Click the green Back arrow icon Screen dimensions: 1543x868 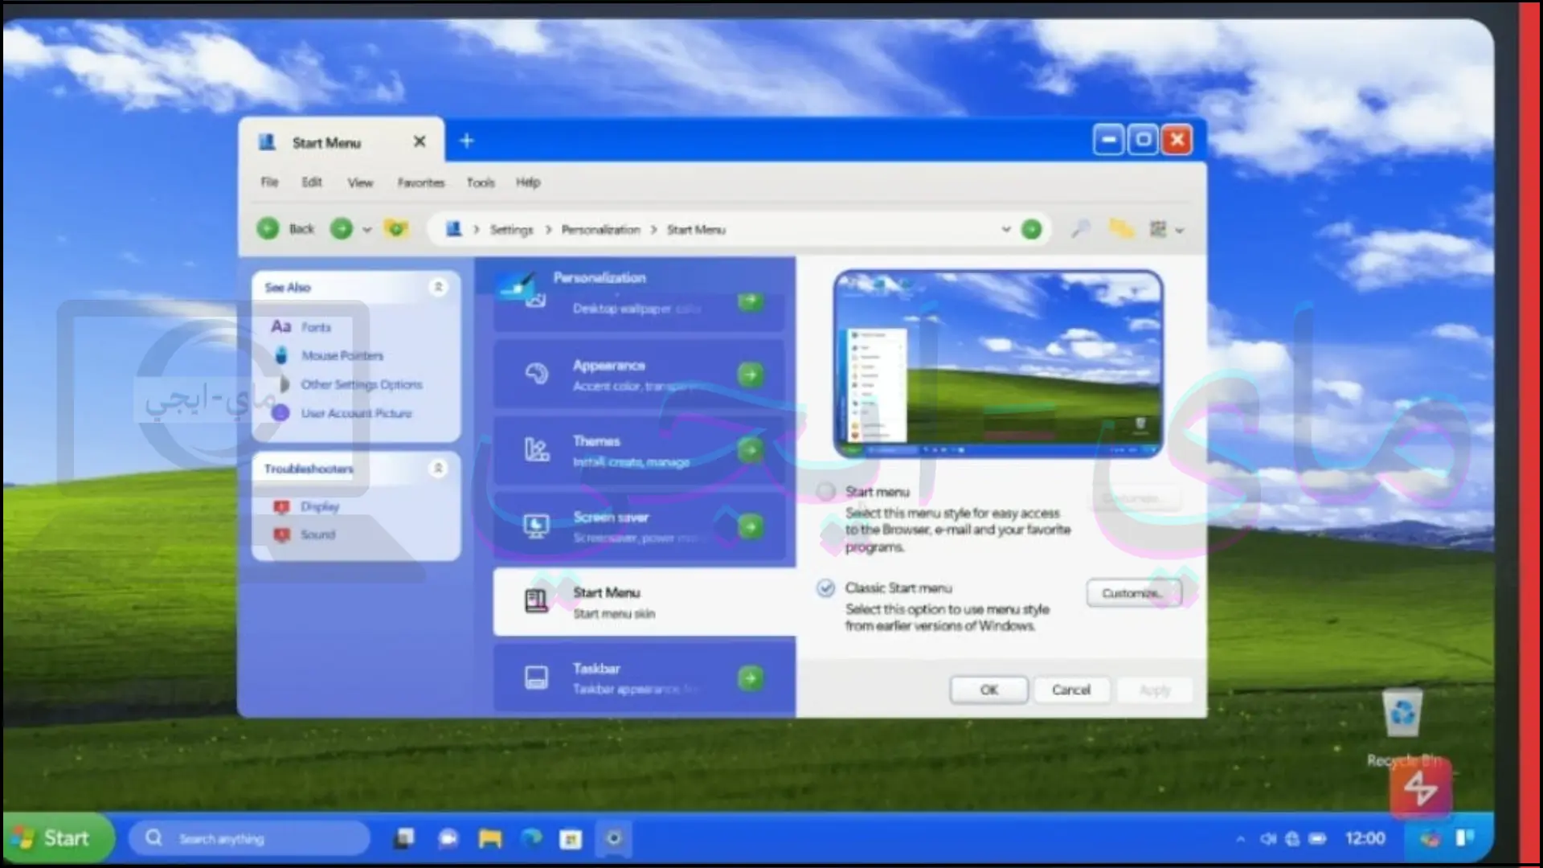[268, 229]
